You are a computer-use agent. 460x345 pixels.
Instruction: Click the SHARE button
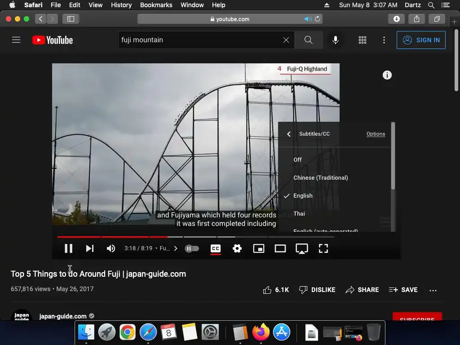coord(362,290)
